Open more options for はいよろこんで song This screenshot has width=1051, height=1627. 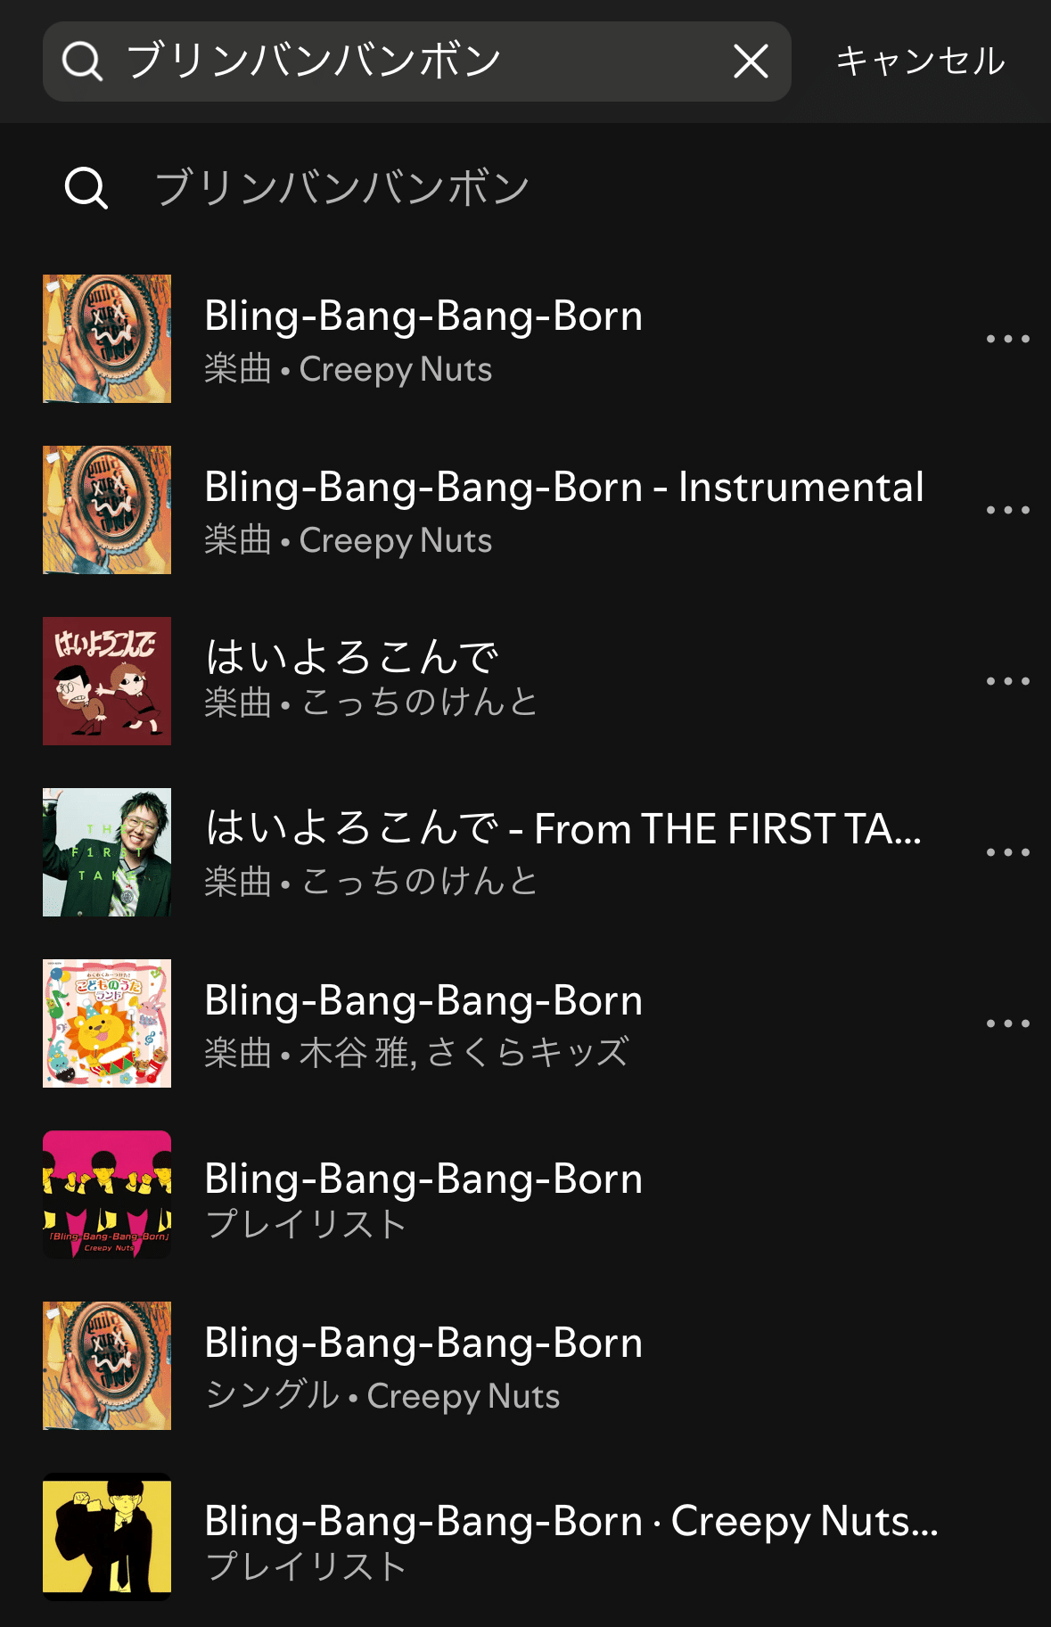coord(1007,681)
